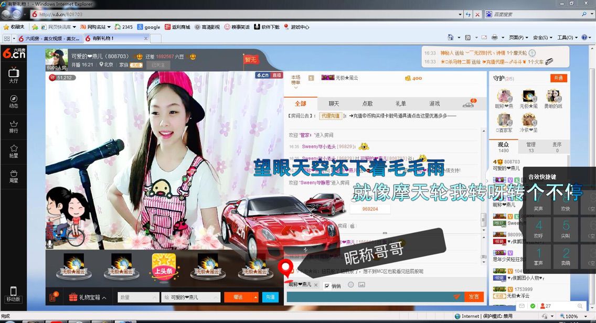
Task: Expand the 礼物宝箱 gift box
Action: pyautogui.click(x=88, y=297)
